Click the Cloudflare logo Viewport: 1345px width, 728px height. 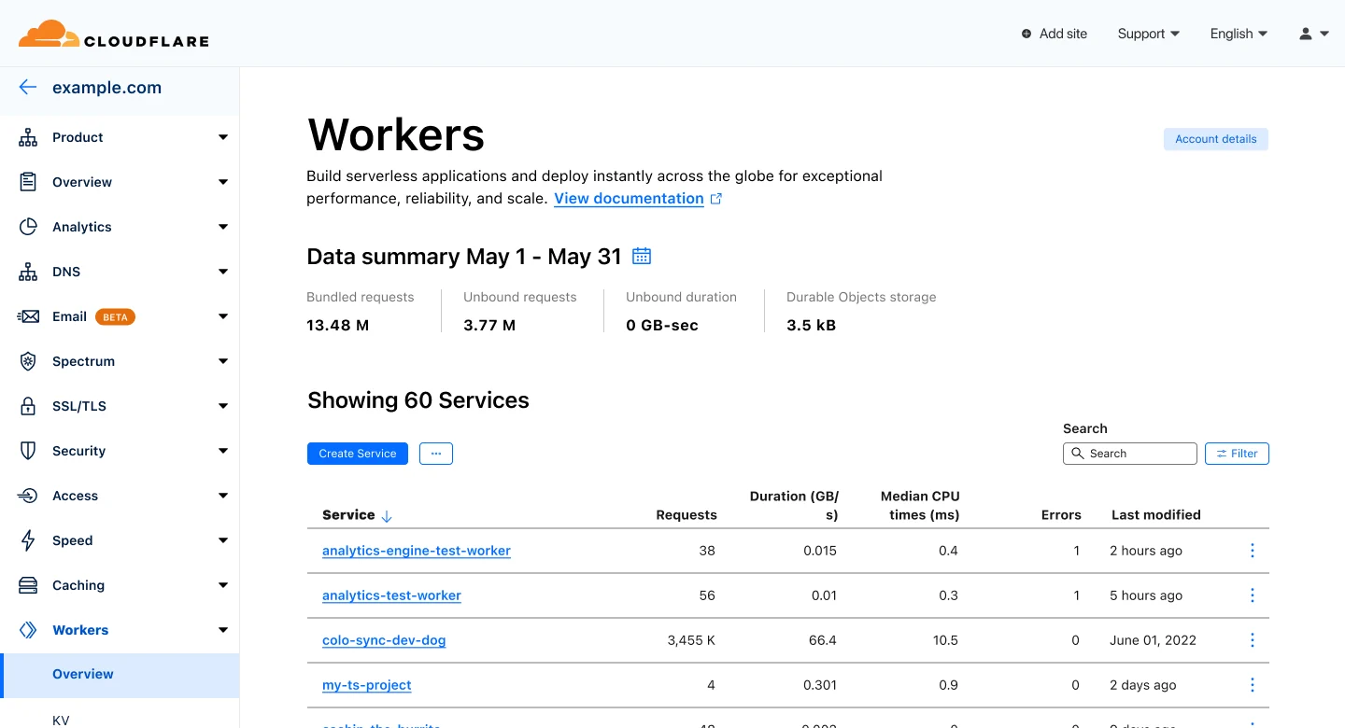tap(113, 34)
